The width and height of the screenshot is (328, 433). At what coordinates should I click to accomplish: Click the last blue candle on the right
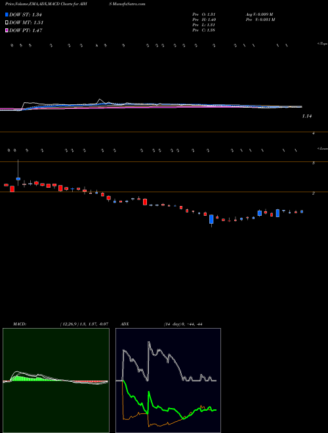[x=302, y=211]
